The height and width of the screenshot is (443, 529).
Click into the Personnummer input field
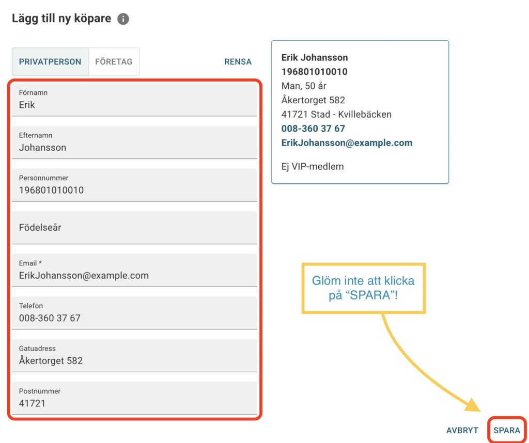[134, 185]
